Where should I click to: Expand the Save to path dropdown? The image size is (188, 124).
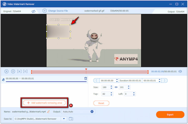tap(64, 119)
